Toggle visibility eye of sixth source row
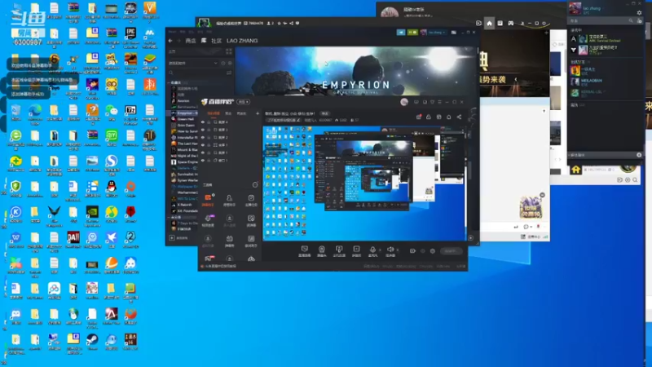Viewport: 652px width, 367px height. (203, 160)
